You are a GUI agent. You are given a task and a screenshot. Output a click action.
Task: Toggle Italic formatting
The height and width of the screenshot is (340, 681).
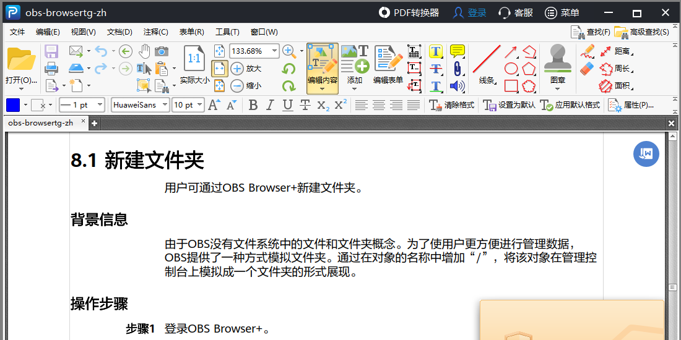pyautogui.click(x=270, y=105)
